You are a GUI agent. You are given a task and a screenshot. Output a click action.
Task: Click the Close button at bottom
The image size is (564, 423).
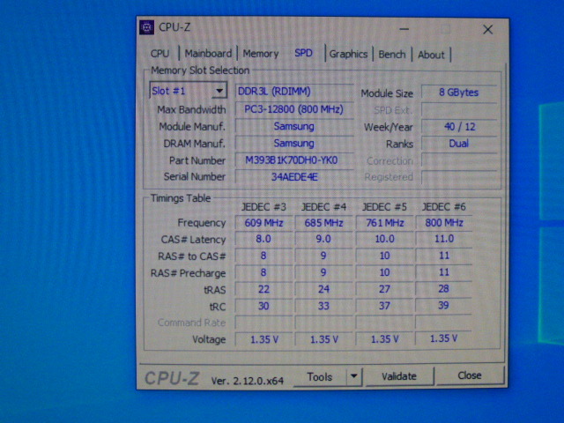(x=470, y=375)
